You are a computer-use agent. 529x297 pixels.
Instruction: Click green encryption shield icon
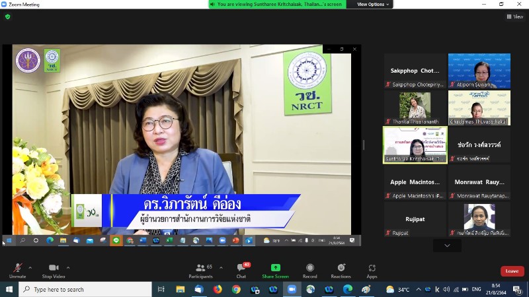[8, 16]
